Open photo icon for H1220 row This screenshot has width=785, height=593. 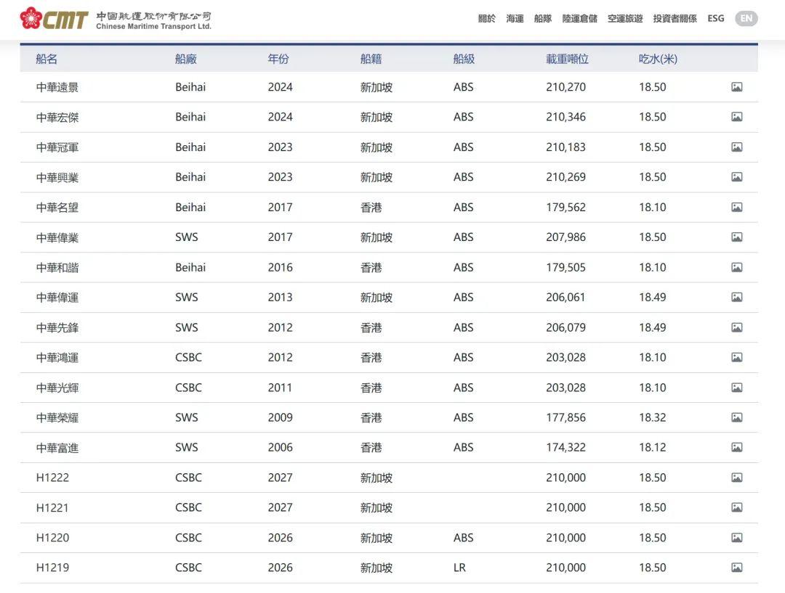[736, 538]
